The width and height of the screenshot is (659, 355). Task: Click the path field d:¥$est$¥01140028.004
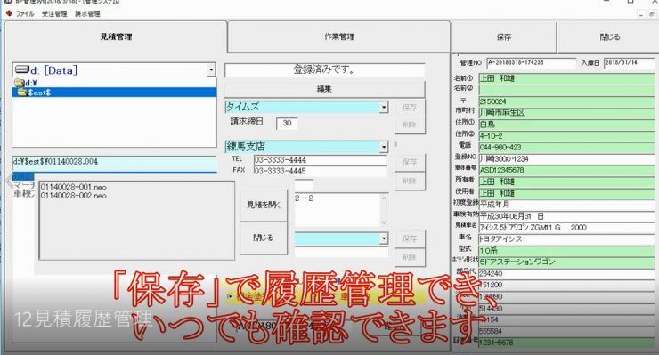pyautogui.click(x=114, y=162)
